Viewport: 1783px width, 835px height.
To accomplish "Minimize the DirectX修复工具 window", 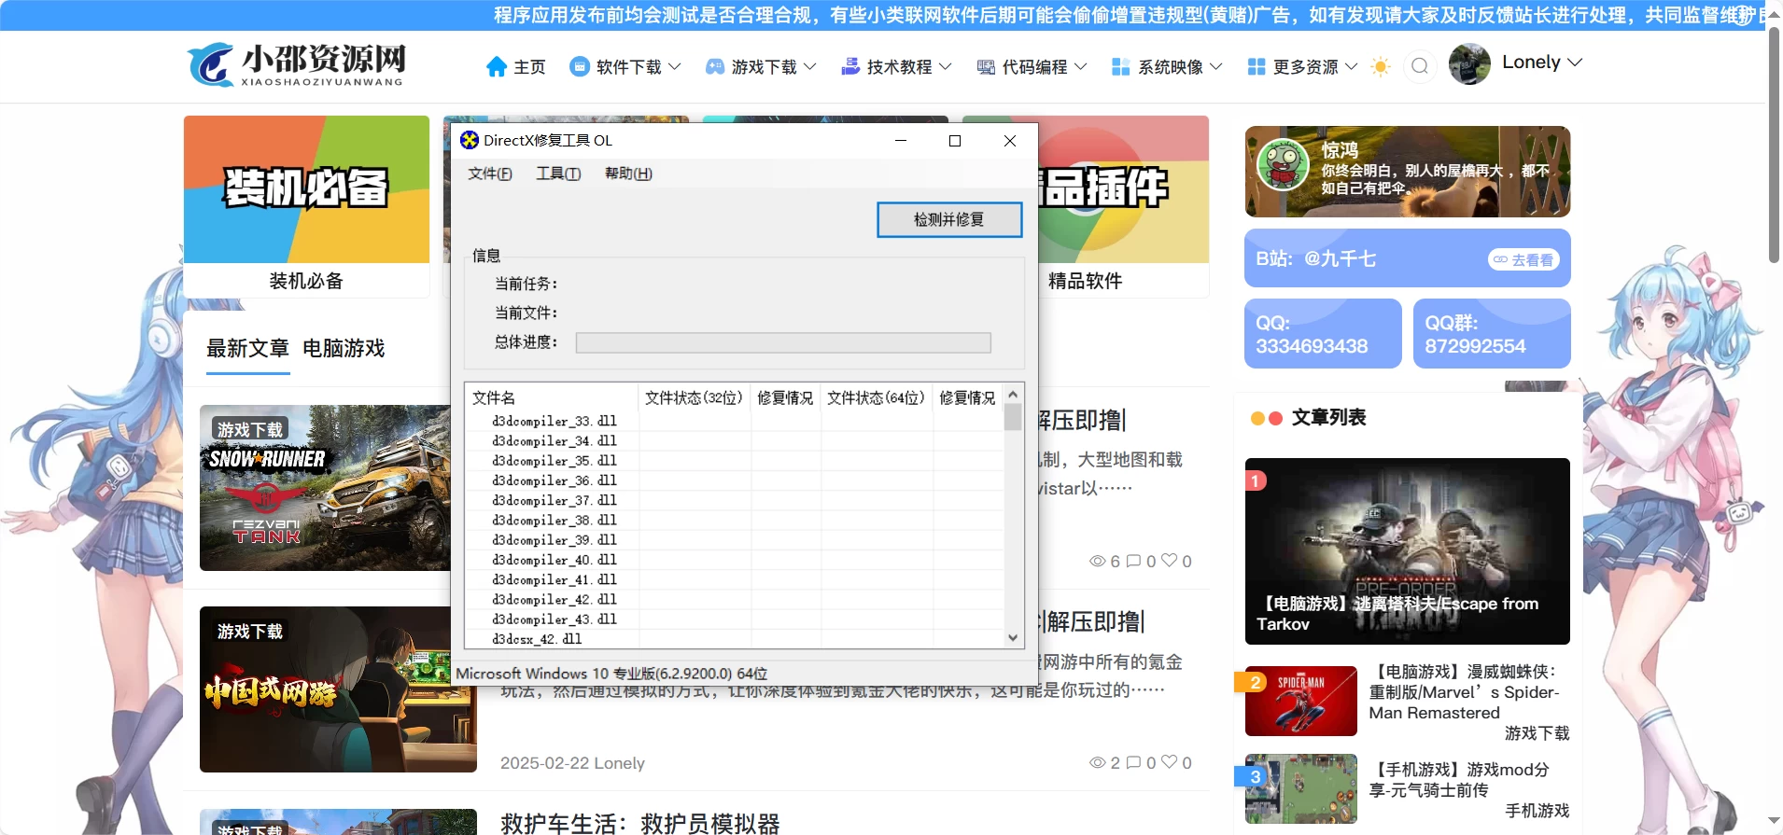I will 901,141.
